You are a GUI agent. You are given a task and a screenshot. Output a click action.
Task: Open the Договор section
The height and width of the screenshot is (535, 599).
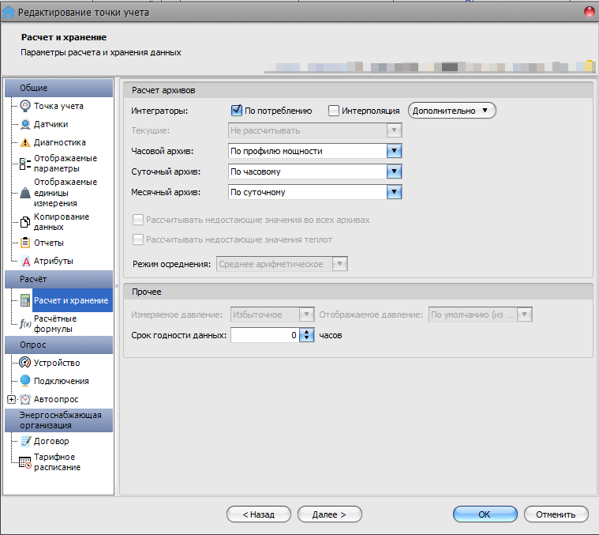(x=51, y=441)
